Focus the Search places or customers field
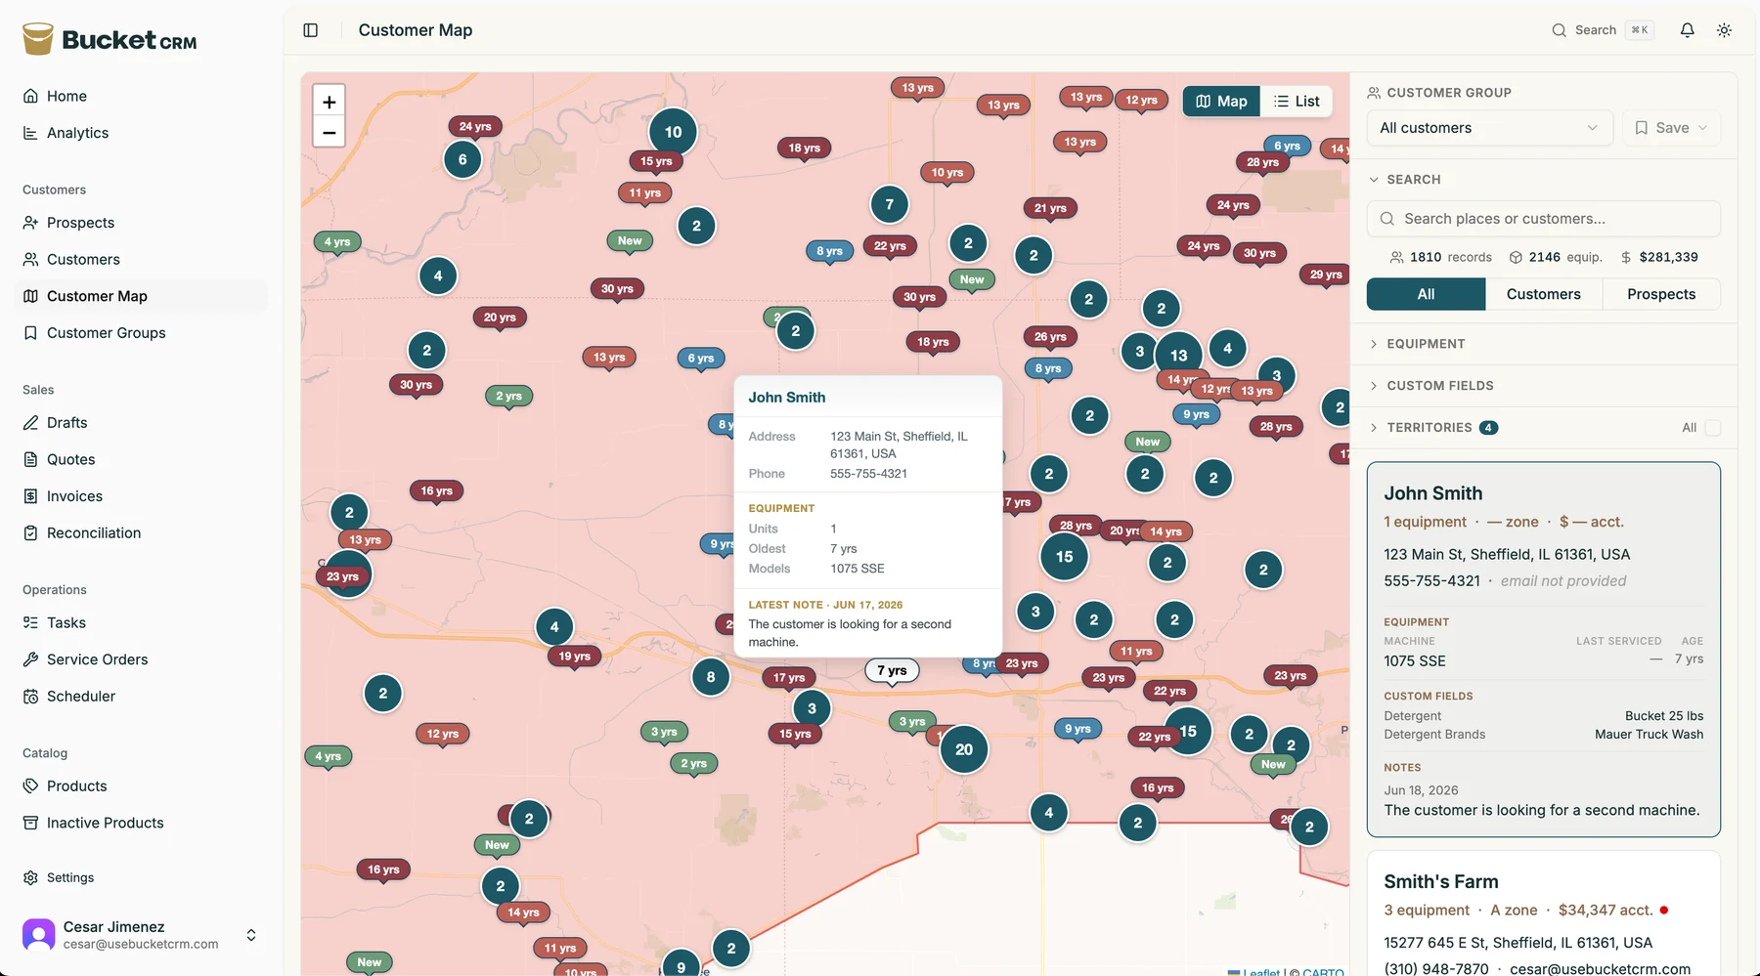Screen dimensions: 1760x976 pyautogui.click(x=1543, y=219)
